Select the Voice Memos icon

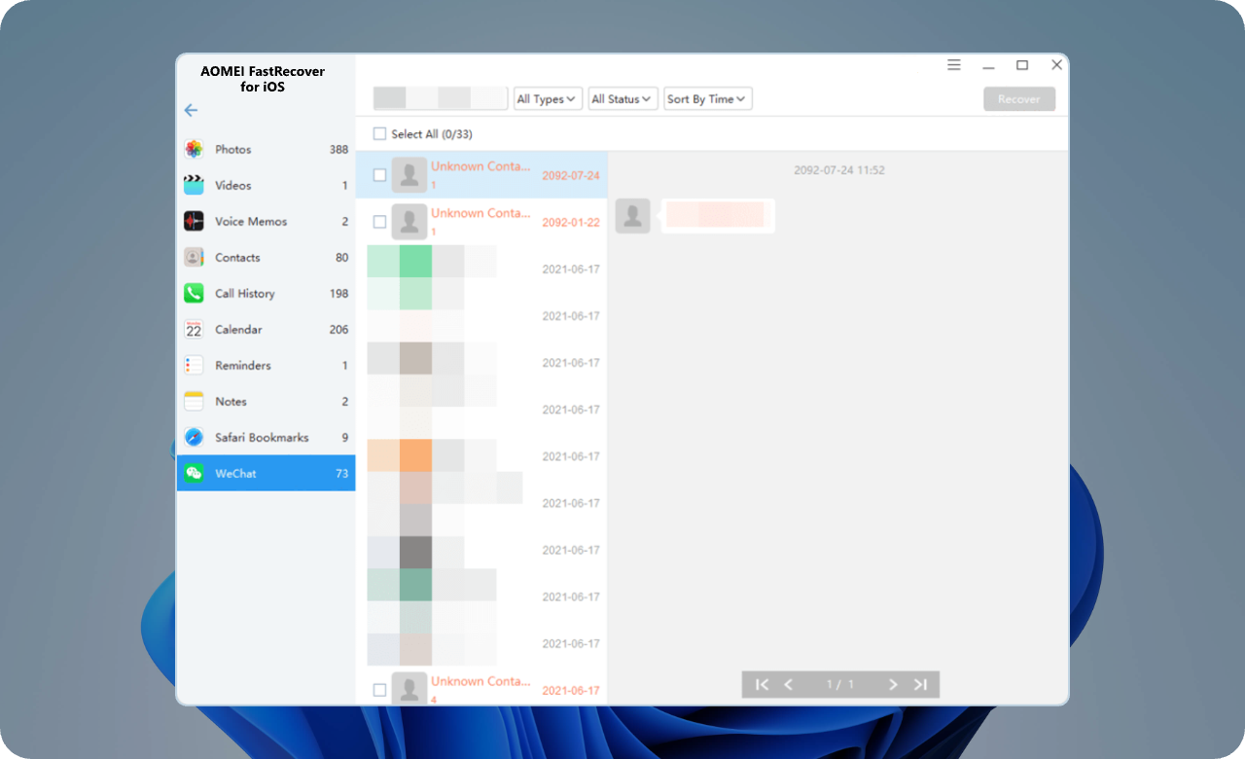pos(194,221)
